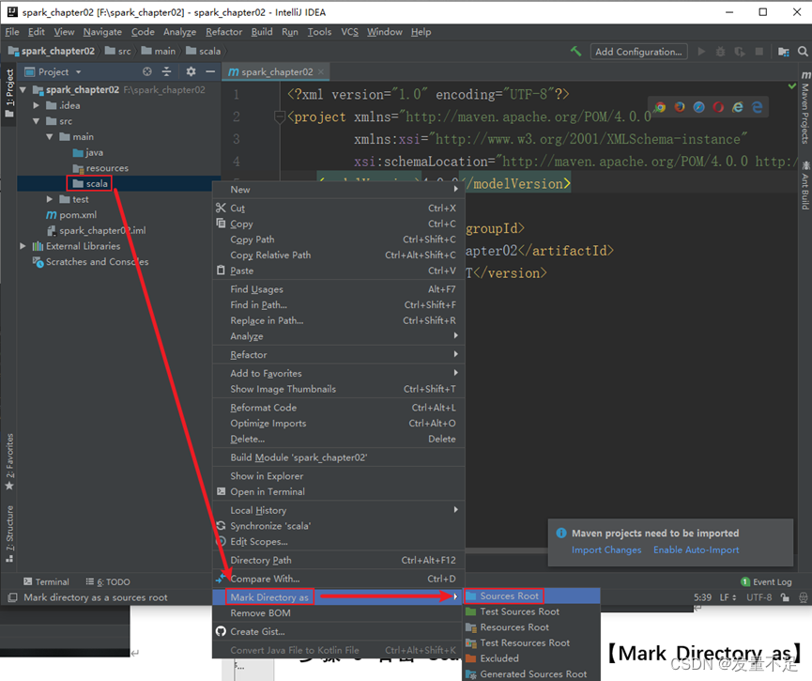Toggle the 1: Project tool window button
This screenshot has height=681, width=812.
[x=9, y=93]
